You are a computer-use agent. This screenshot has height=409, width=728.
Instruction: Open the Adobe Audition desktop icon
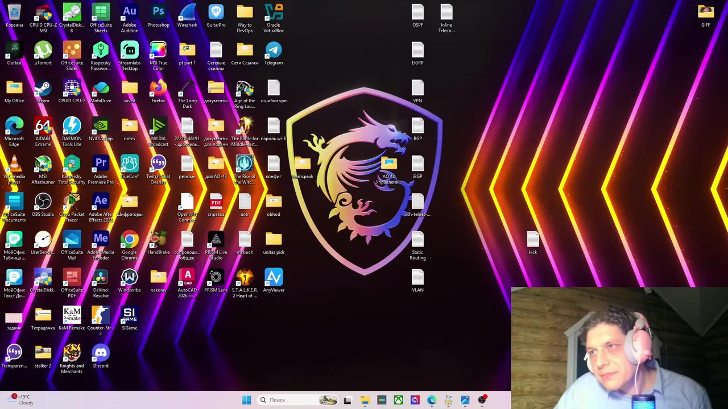point(129,17)
